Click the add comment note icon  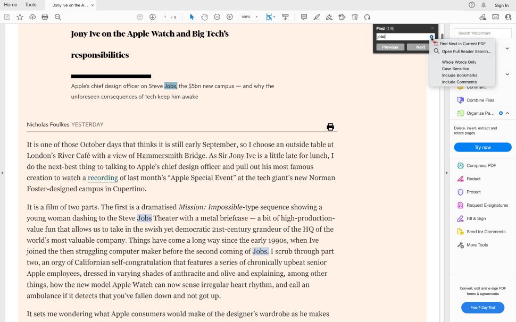coord(304,17)
